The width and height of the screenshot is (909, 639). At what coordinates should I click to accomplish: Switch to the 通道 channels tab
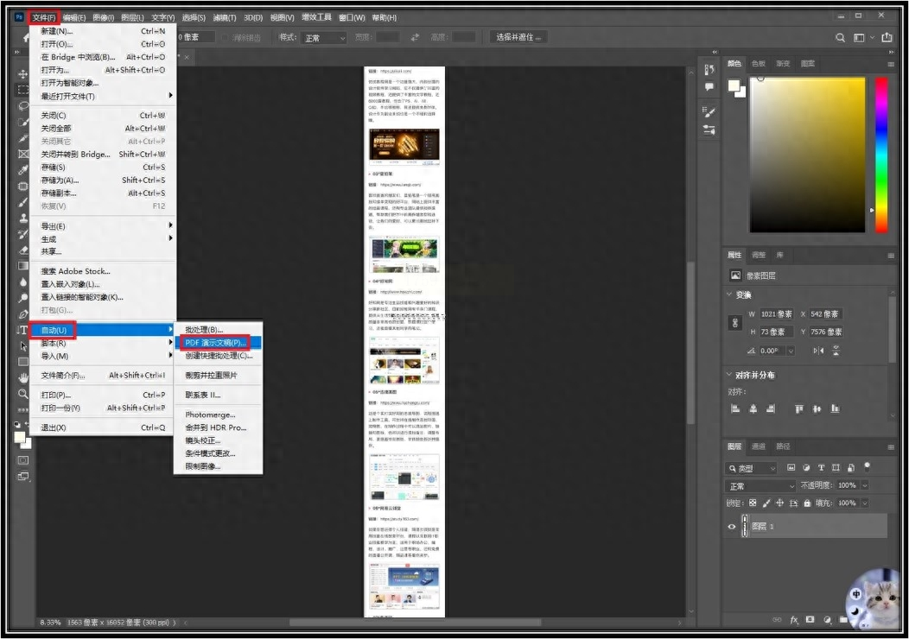click(x=758, y=446)
